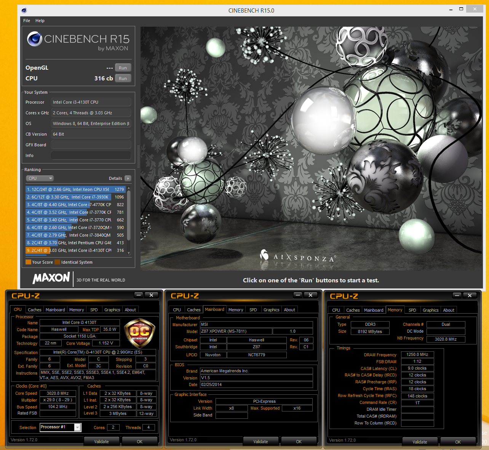Click OK in right CPU-Z Memory window

tap(458, 442)
